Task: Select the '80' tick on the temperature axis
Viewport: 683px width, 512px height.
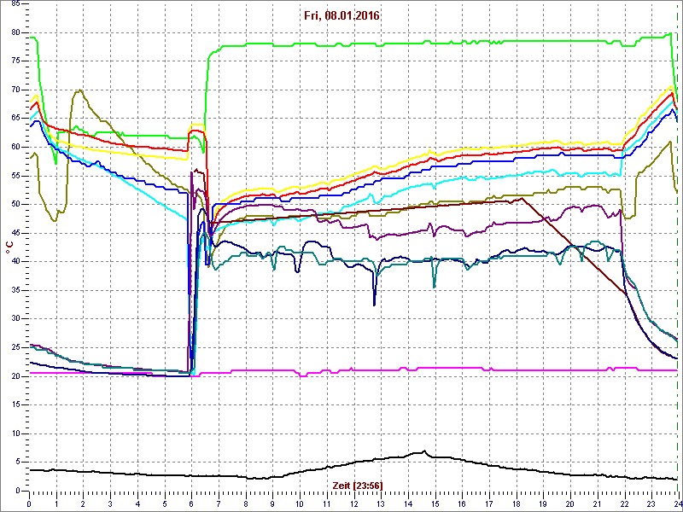Action: [15, 32]
